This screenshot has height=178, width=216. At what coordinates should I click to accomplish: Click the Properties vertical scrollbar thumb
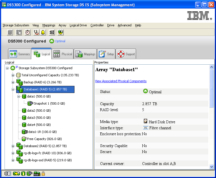click(211, 89)
